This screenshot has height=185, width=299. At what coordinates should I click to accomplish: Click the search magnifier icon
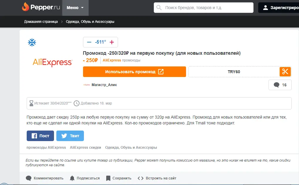[159, 8]
